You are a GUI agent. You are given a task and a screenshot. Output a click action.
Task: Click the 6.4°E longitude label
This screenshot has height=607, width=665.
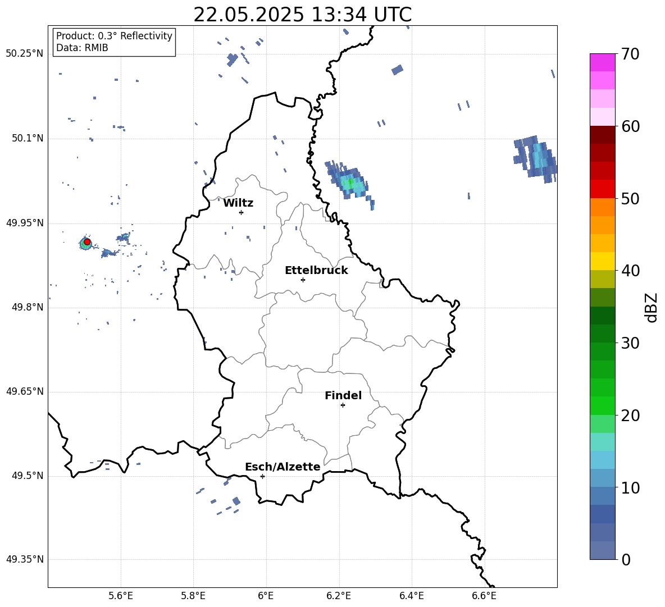tap(411, 596)
